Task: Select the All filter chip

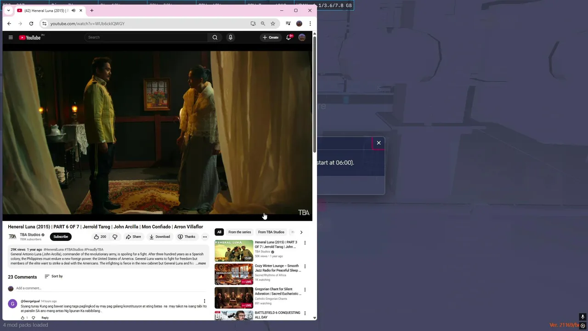Action: (x=219, y=232)
